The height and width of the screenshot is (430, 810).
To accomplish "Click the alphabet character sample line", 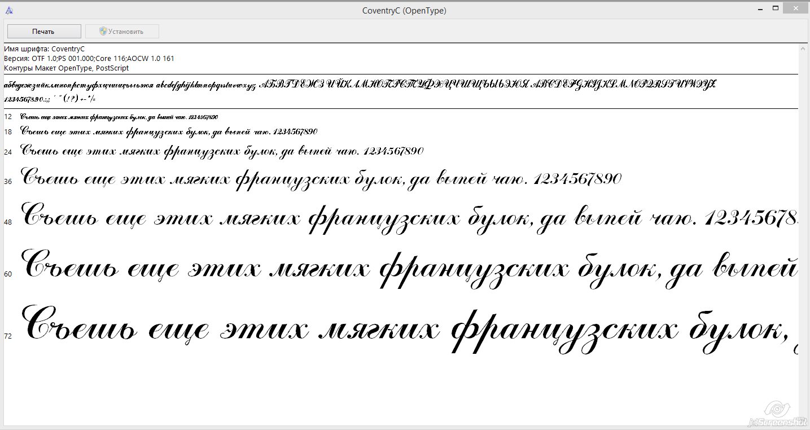I will click(x=360, y=85).
